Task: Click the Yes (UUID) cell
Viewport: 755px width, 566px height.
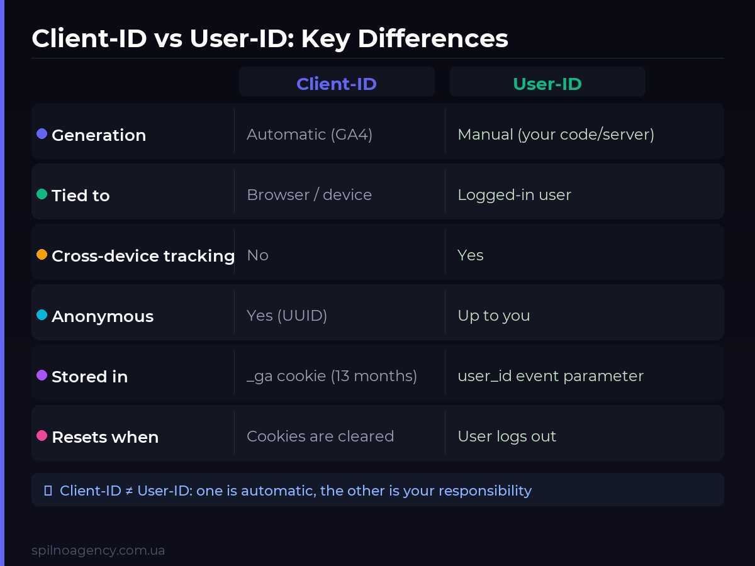Action: click(x=287, y=316)
